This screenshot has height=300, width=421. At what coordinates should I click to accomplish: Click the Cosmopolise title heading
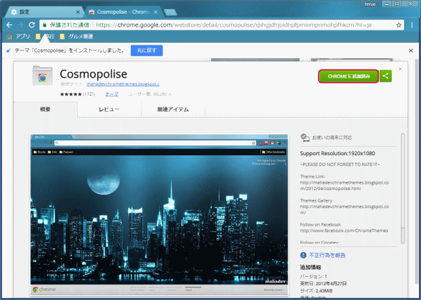click(93, 74)
